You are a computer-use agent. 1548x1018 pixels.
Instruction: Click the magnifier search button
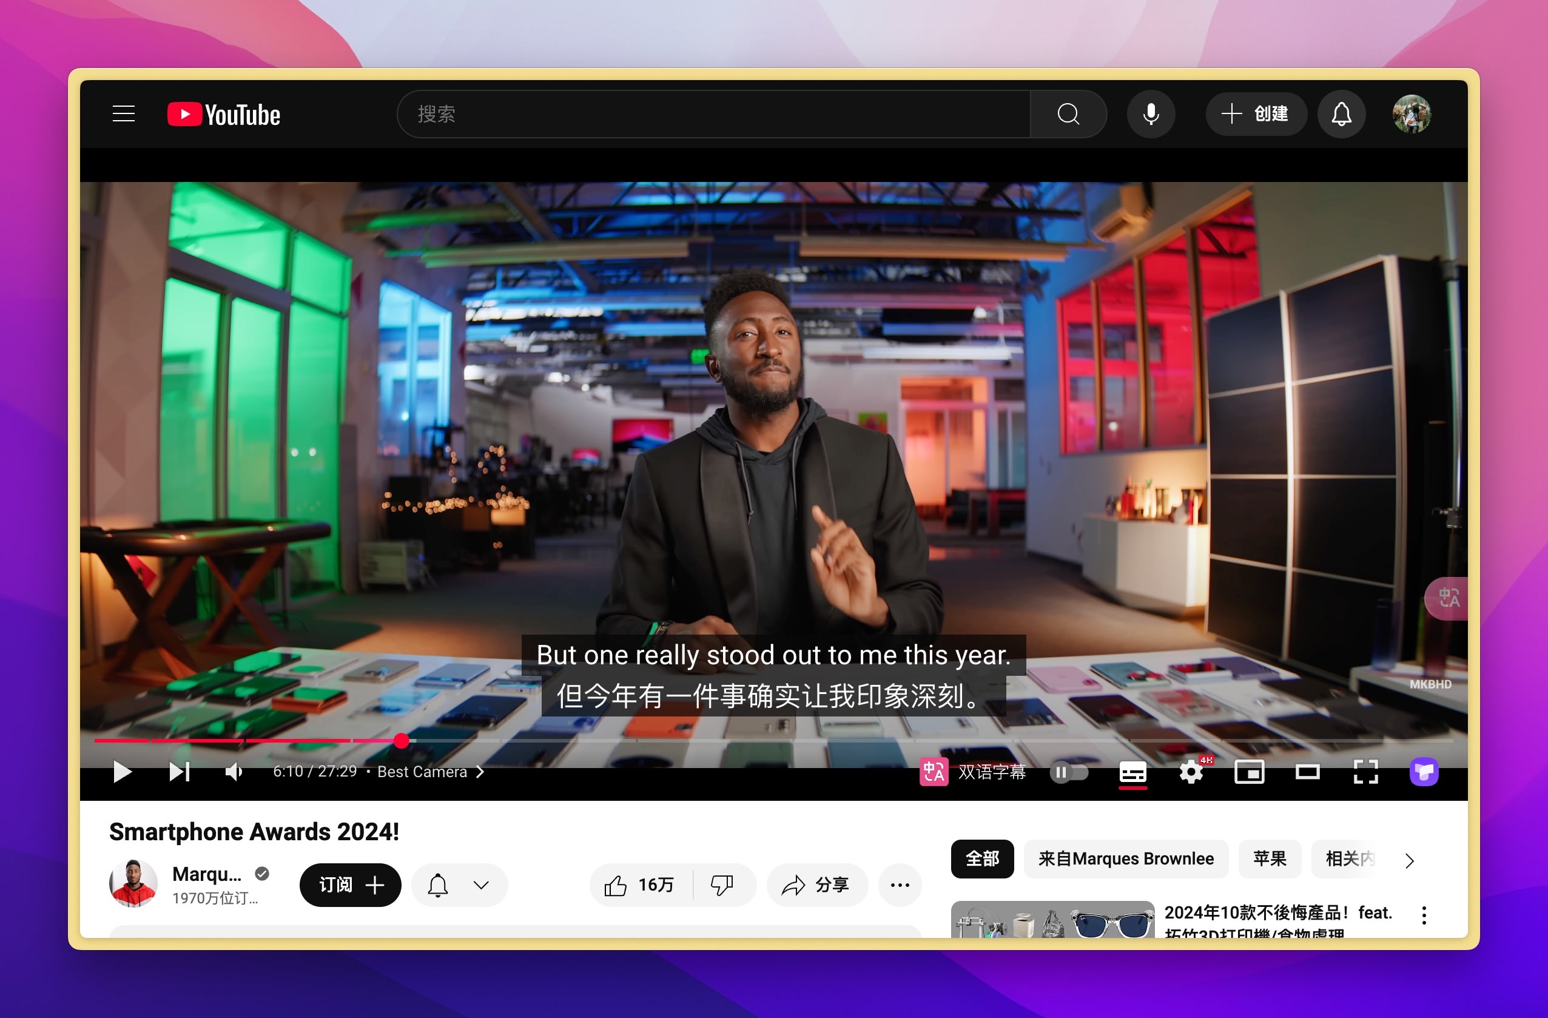(x=1068, y=115)
